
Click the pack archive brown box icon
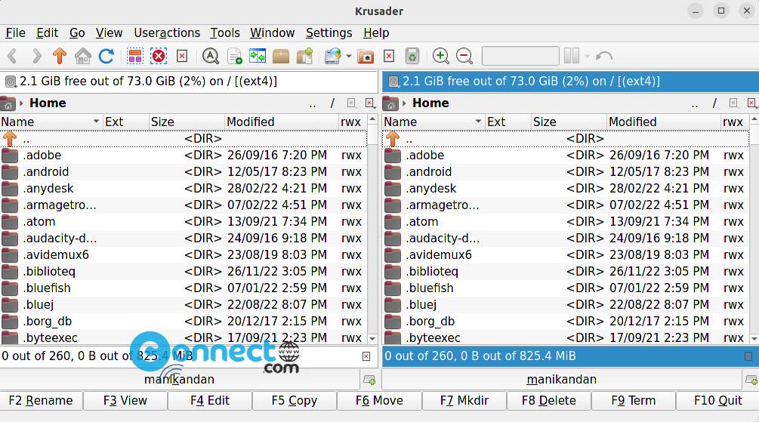pos(281,56)
